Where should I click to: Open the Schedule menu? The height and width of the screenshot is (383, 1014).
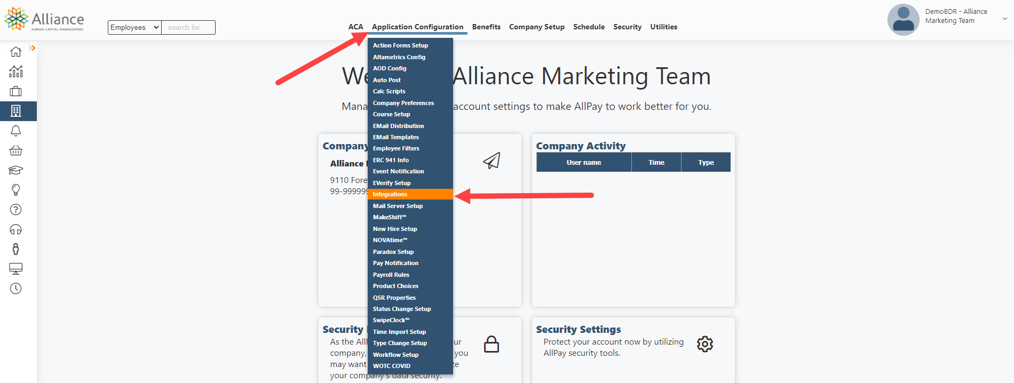pos(589,27)
